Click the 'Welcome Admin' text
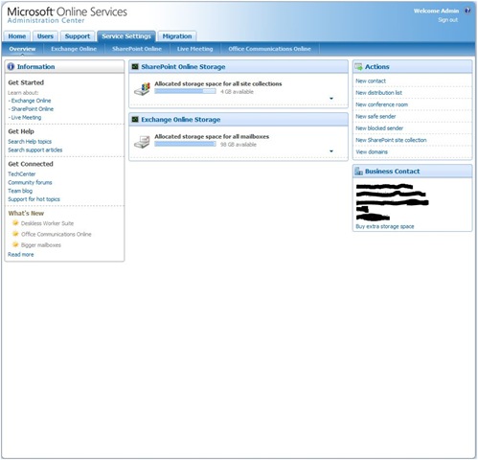 click(x=436, y=11)
